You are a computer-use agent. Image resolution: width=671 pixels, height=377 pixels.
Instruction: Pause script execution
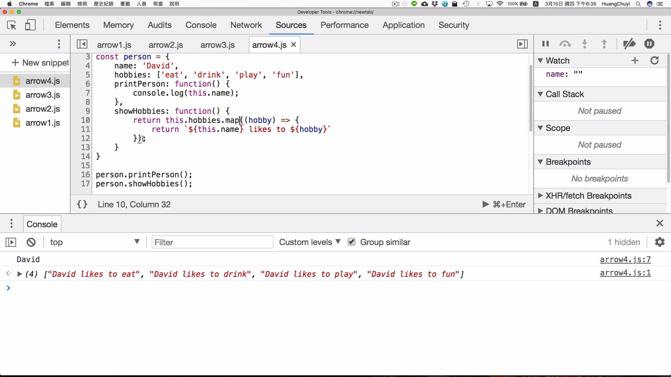(x=545, y=44)
